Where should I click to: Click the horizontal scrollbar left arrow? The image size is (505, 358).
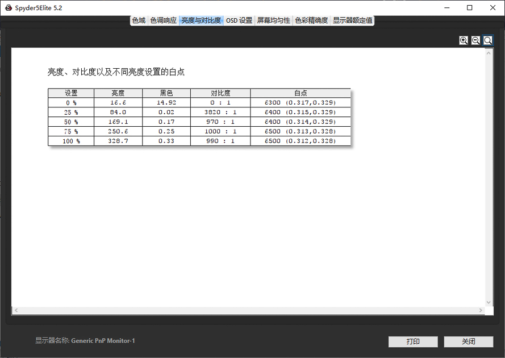[x=15, y=310]
